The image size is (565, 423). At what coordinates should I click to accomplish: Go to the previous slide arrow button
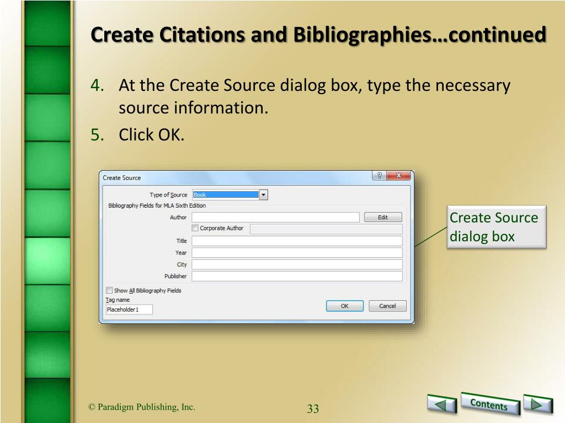click(x=442, y=404)
